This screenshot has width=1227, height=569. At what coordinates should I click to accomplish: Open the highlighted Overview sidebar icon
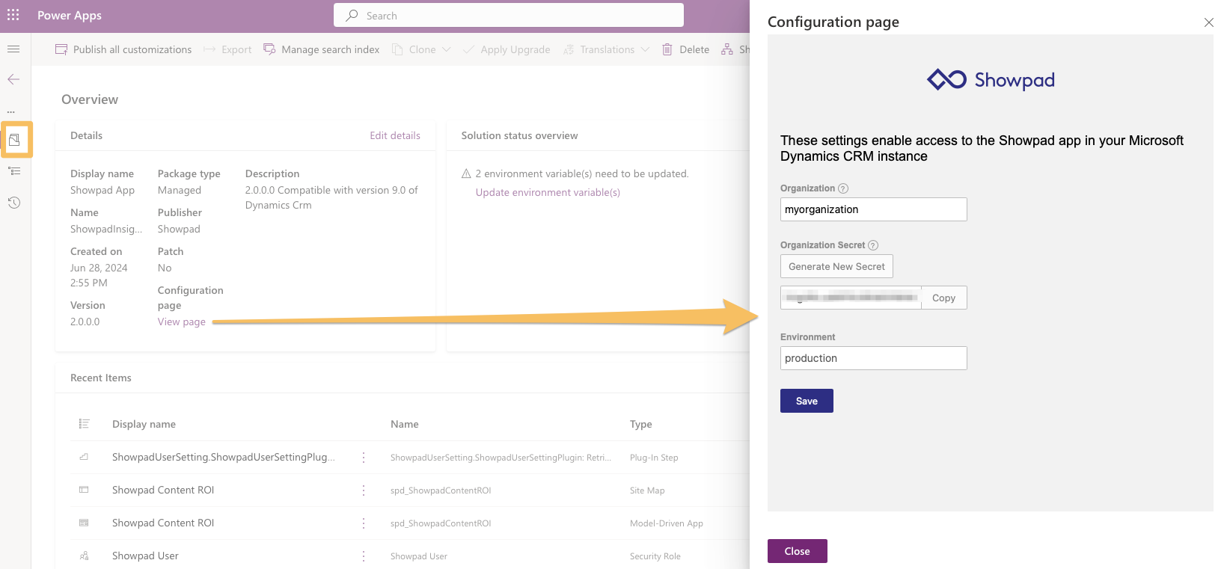(14, 140)
